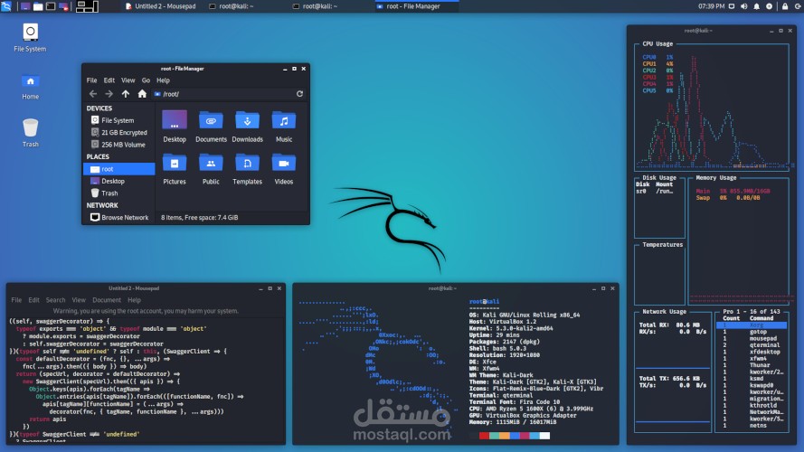Image resolution: width=804 pixels, height=452 pixels.
Task: Select the mousepad process row in gotop
Action: click(x=752, y=339)
